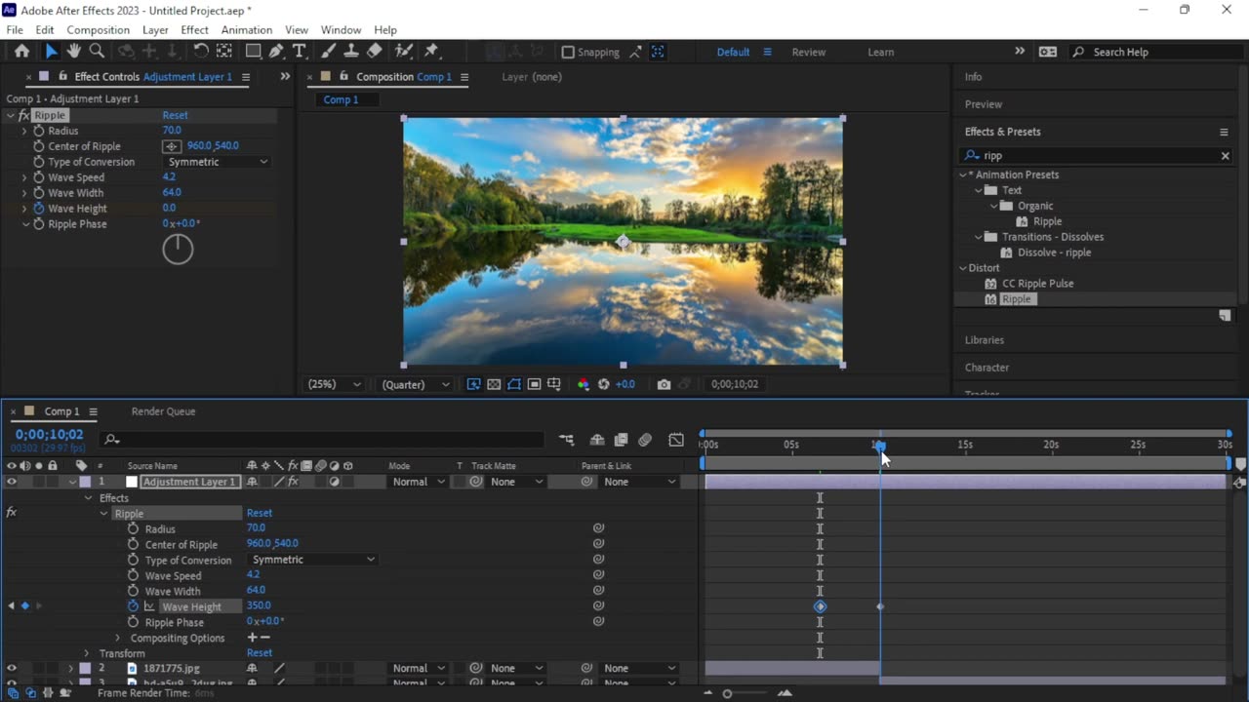Image resolution: width=1249 pixels, height=702 pixels.
Task: Click the show channel color management icon
Action: click(x=584, y=384)
